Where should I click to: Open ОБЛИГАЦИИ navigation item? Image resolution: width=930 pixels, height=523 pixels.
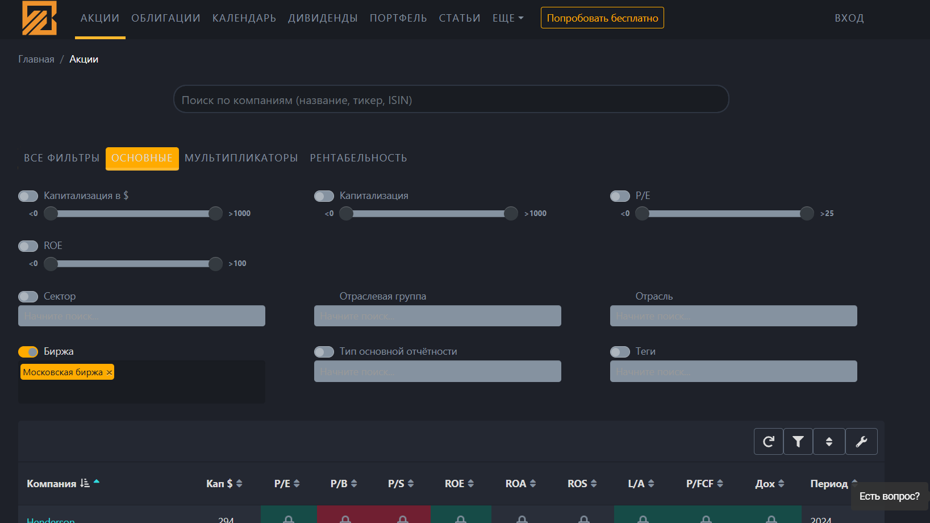coord(166,18)
